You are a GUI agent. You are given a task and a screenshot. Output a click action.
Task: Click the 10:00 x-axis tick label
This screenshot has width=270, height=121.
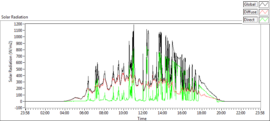(x=123, y=113)
